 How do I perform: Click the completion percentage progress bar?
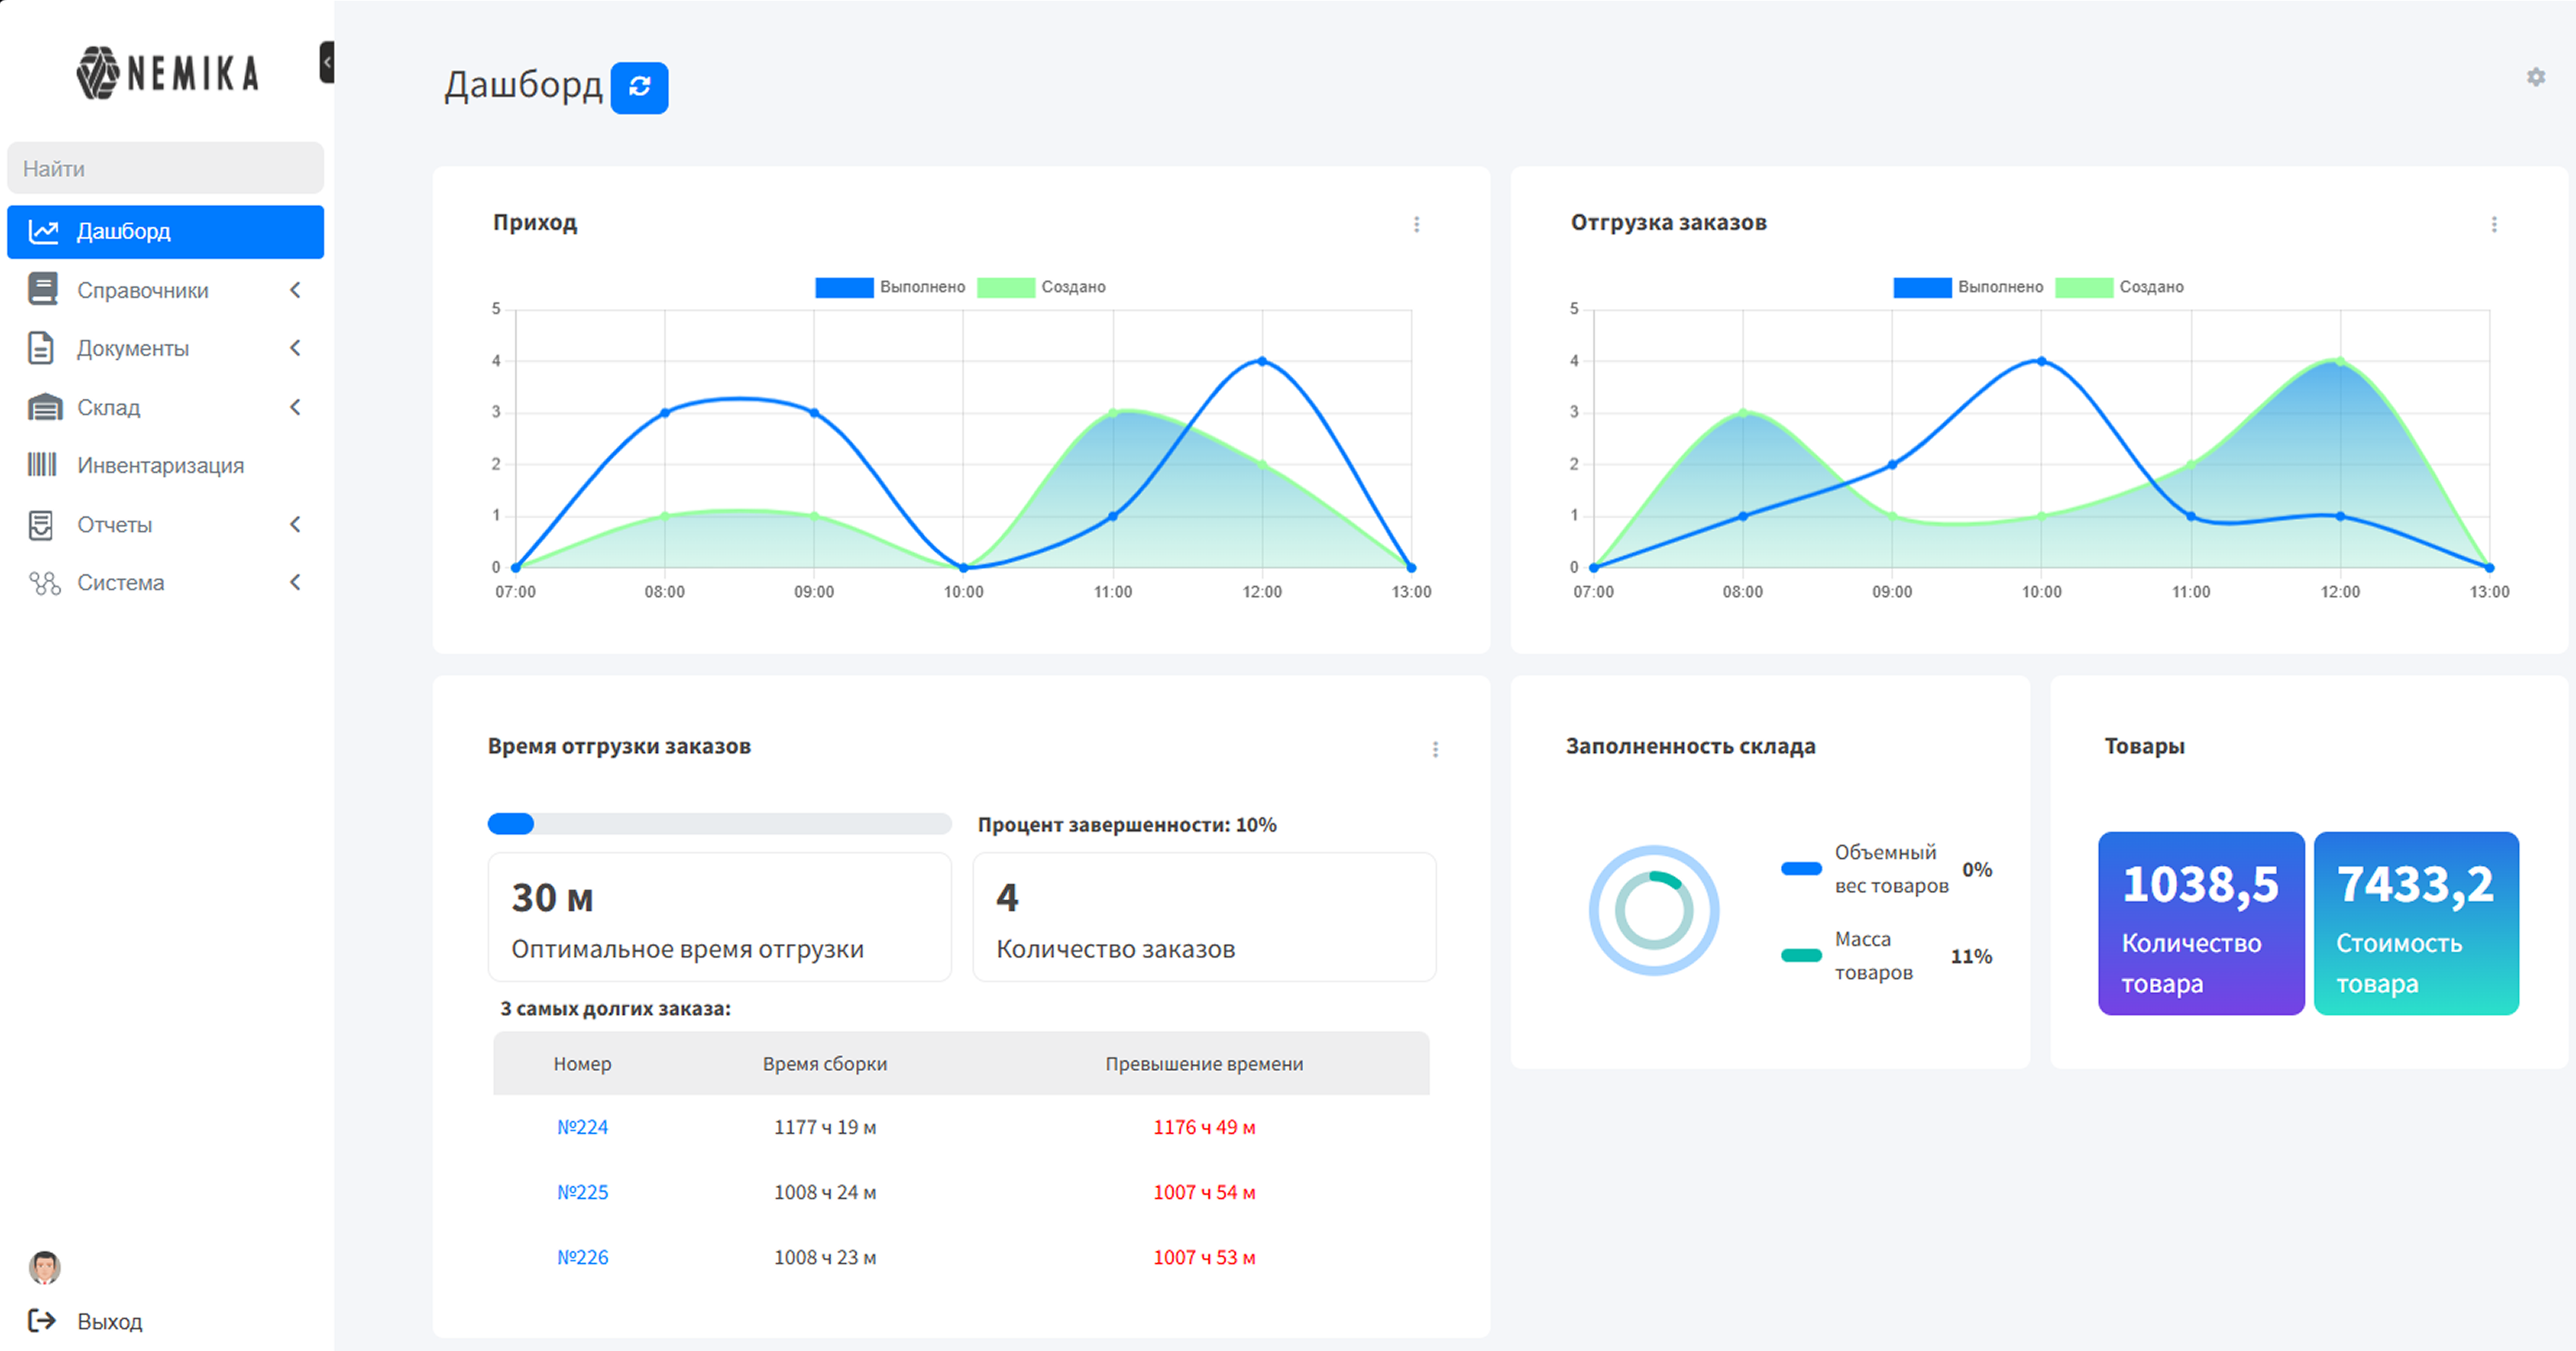[x=718, y=823]
